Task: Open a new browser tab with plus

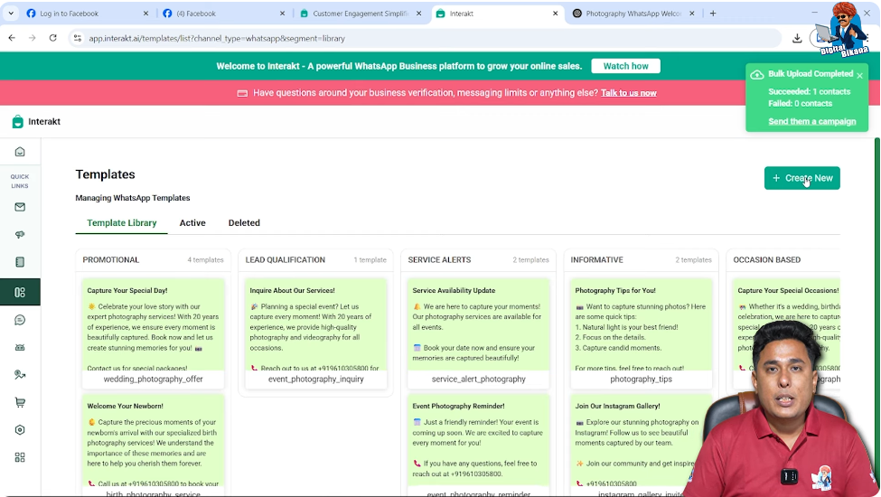Action: coord(712,14)
